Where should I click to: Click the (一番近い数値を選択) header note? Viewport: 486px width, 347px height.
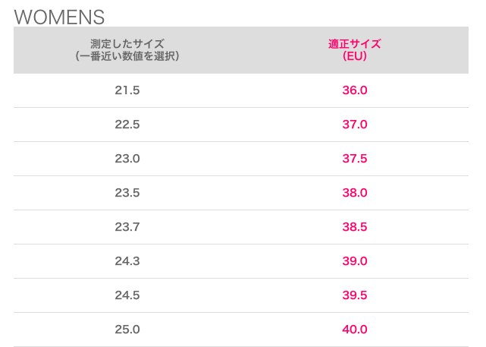tap(127, 56)
